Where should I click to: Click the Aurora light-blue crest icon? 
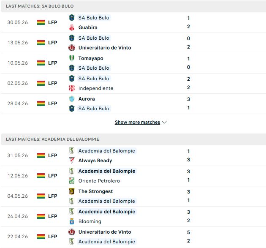pyautogui.click(x=72, y=99)
